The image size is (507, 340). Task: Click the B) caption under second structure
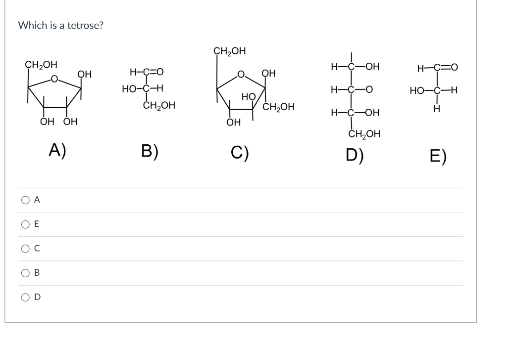150,151
